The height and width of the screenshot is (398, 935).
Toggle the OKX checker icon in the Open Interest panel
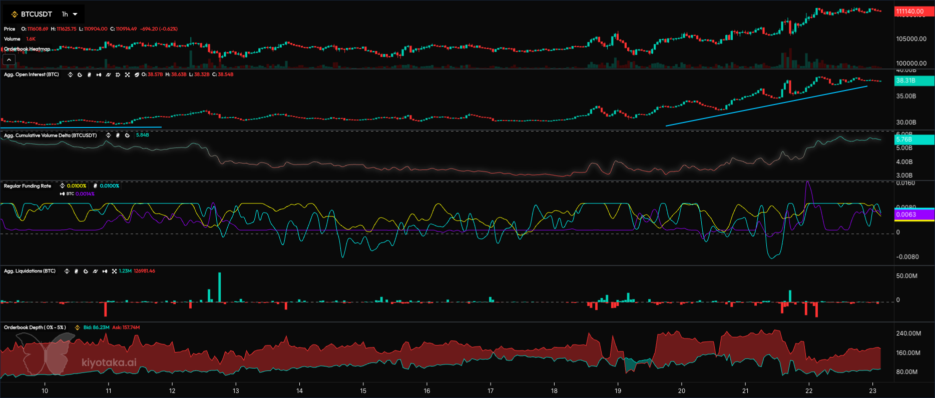coord(127,74)
